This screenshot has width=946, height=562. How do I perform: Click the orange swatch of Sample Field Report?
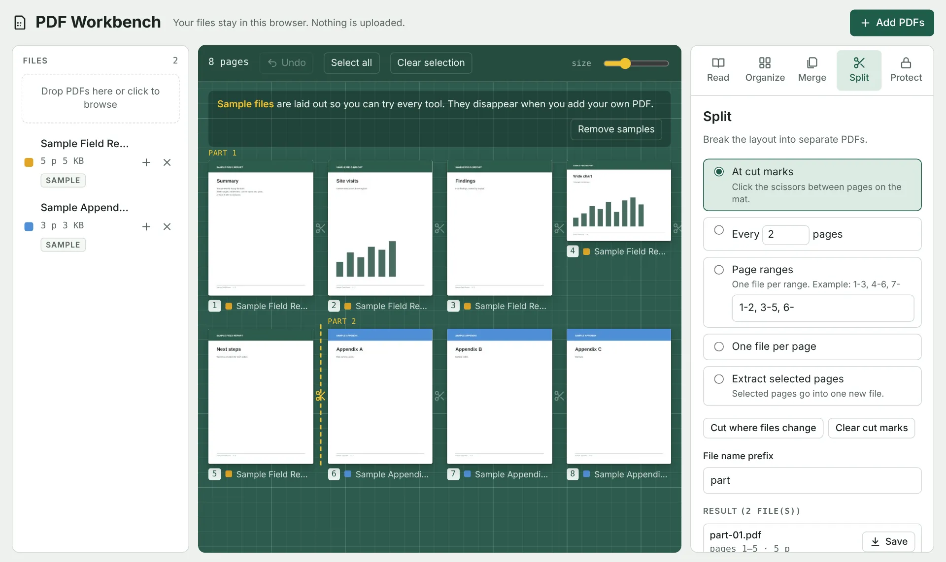[29, 162]
